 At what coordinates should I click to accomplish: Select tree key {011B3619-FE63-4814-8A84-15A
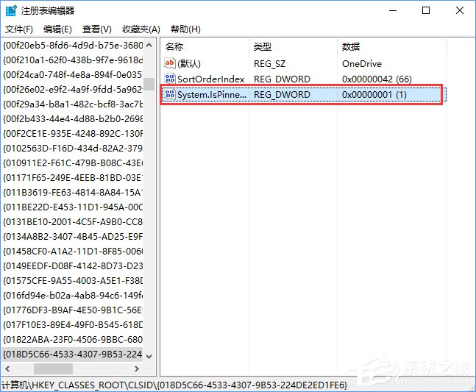pos(73,193)
